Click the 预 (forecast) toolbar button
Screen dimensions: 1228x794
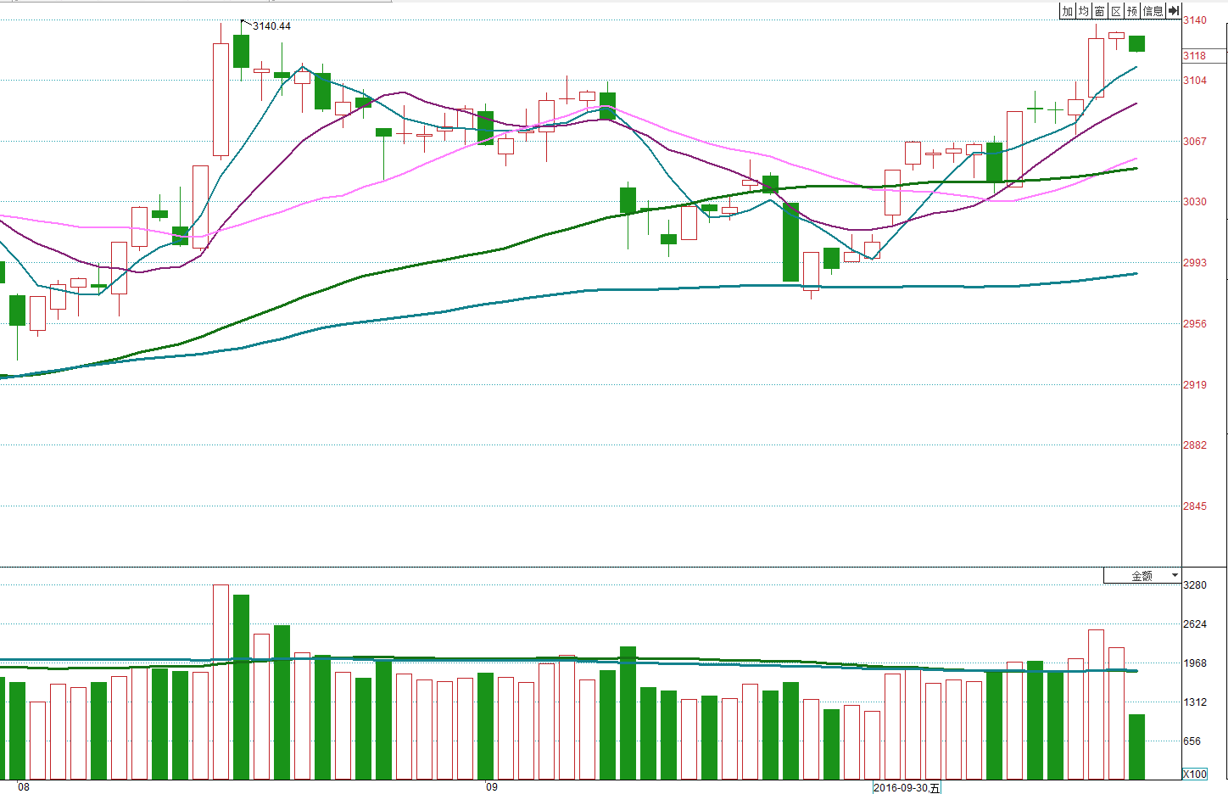pos(1132,11)
